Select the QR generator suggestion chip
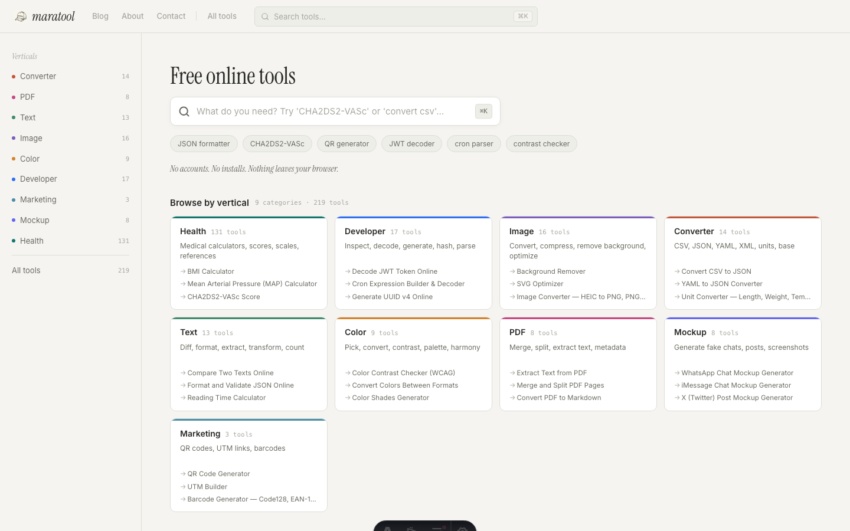The width and height of the screenshot is (850, 531). click(x=346, y=144)
